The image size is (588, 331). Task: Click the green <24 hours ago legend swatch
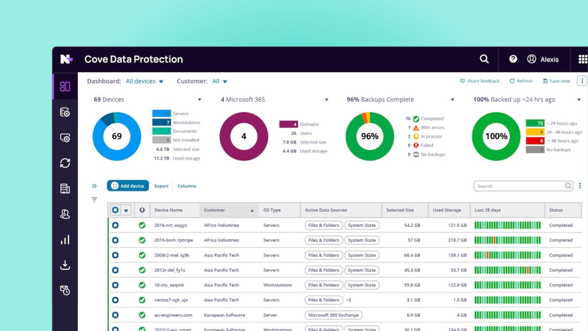click(x=535, y=124)
